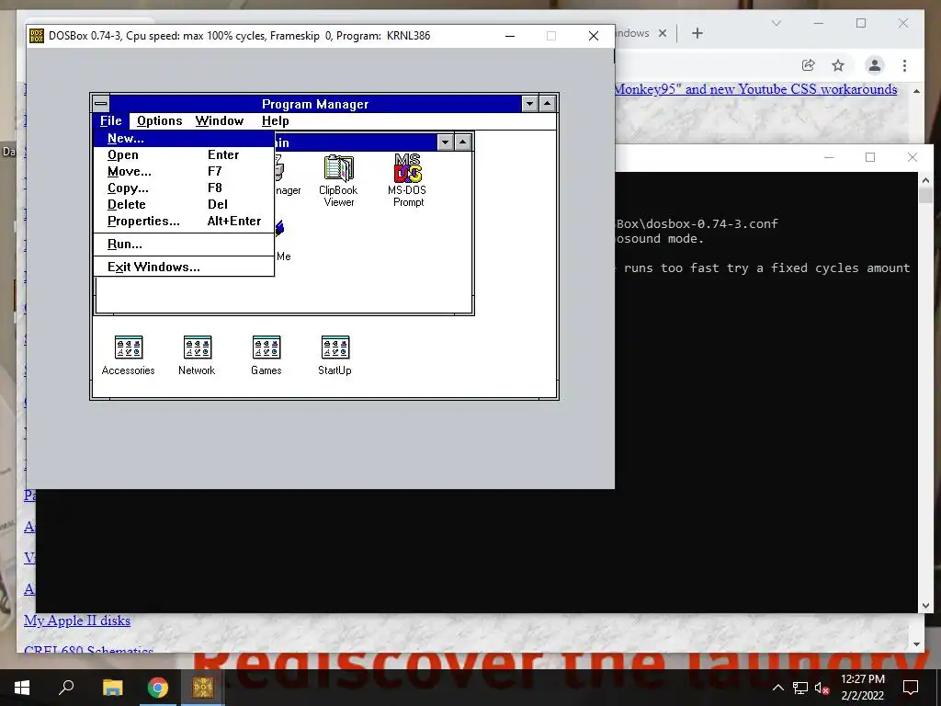Viewport: 941px width, 706px height.
Task: Launch the MS-DOS Prompt icon
Action: (407, 180)
